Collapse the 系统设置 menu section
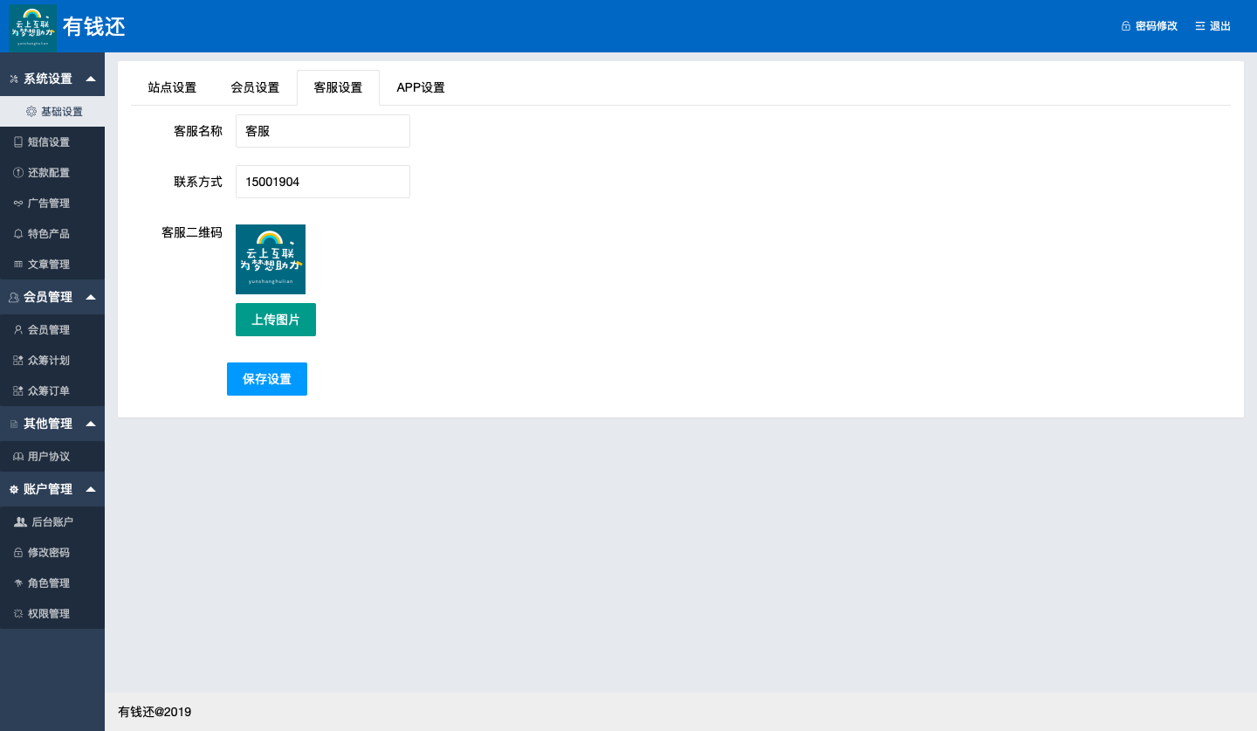 coord(90,79)
